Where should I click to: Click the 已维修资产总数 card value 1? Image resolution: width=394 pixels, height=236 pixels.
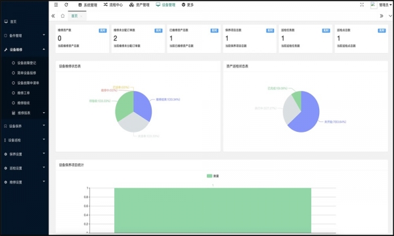pos(171,38)
